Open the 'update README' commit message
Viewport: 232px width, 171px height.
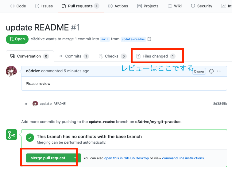pyautogui.click(x=53, y=104)
